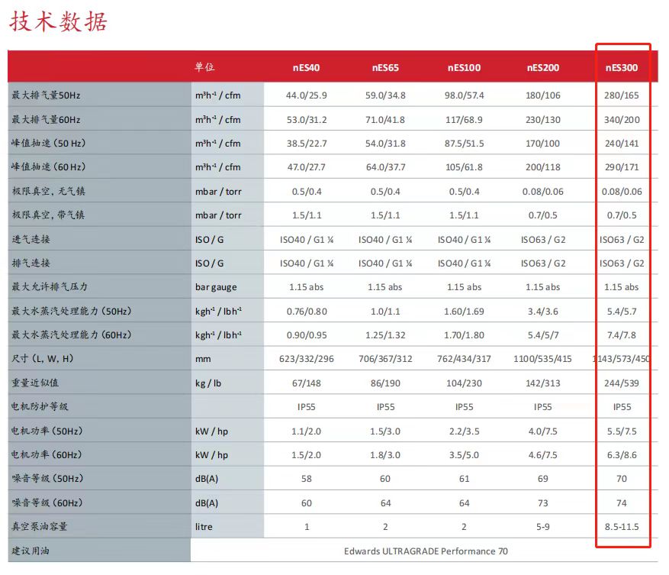Click the 噪音等级 (60Hz) row label
This screenshot has width=669, height=575.
[47, 502]
